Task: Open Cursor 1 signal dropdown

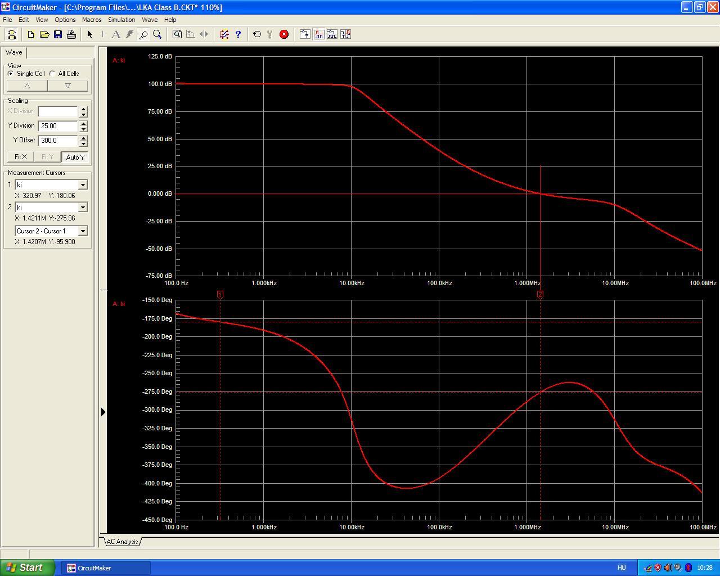Action: click(83, 185)
